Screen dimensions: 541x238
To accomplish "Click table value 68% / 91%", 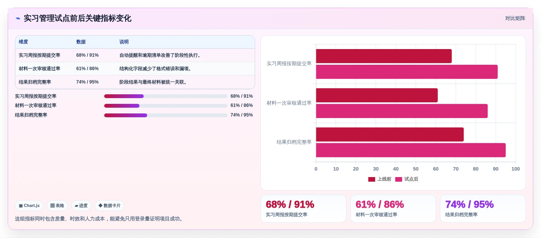I will pyautogui.click(x=88, y=55).
